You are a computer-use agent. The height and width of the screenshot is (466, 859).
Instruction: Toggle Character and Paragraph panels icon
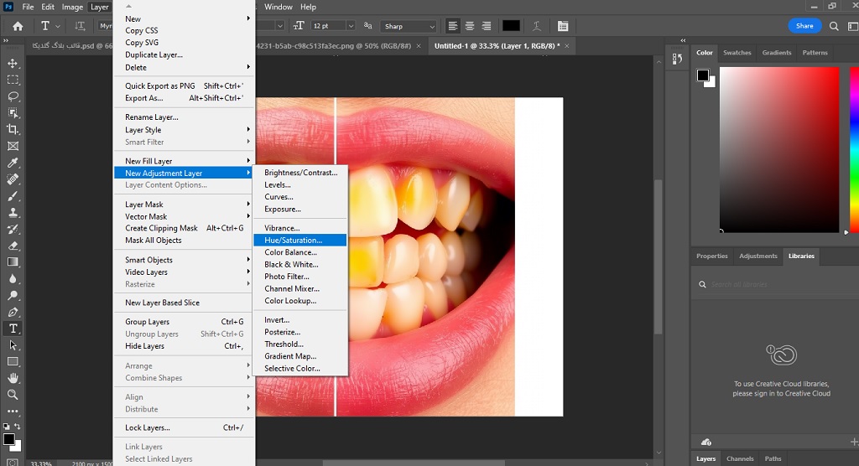click(x=563, y=26)
